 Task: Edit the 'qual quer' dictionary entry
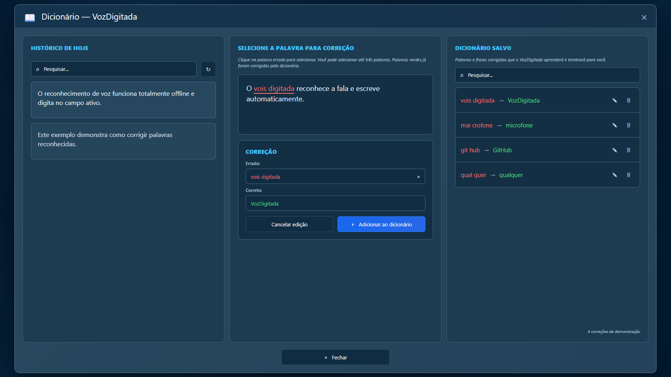coord(614,175)
